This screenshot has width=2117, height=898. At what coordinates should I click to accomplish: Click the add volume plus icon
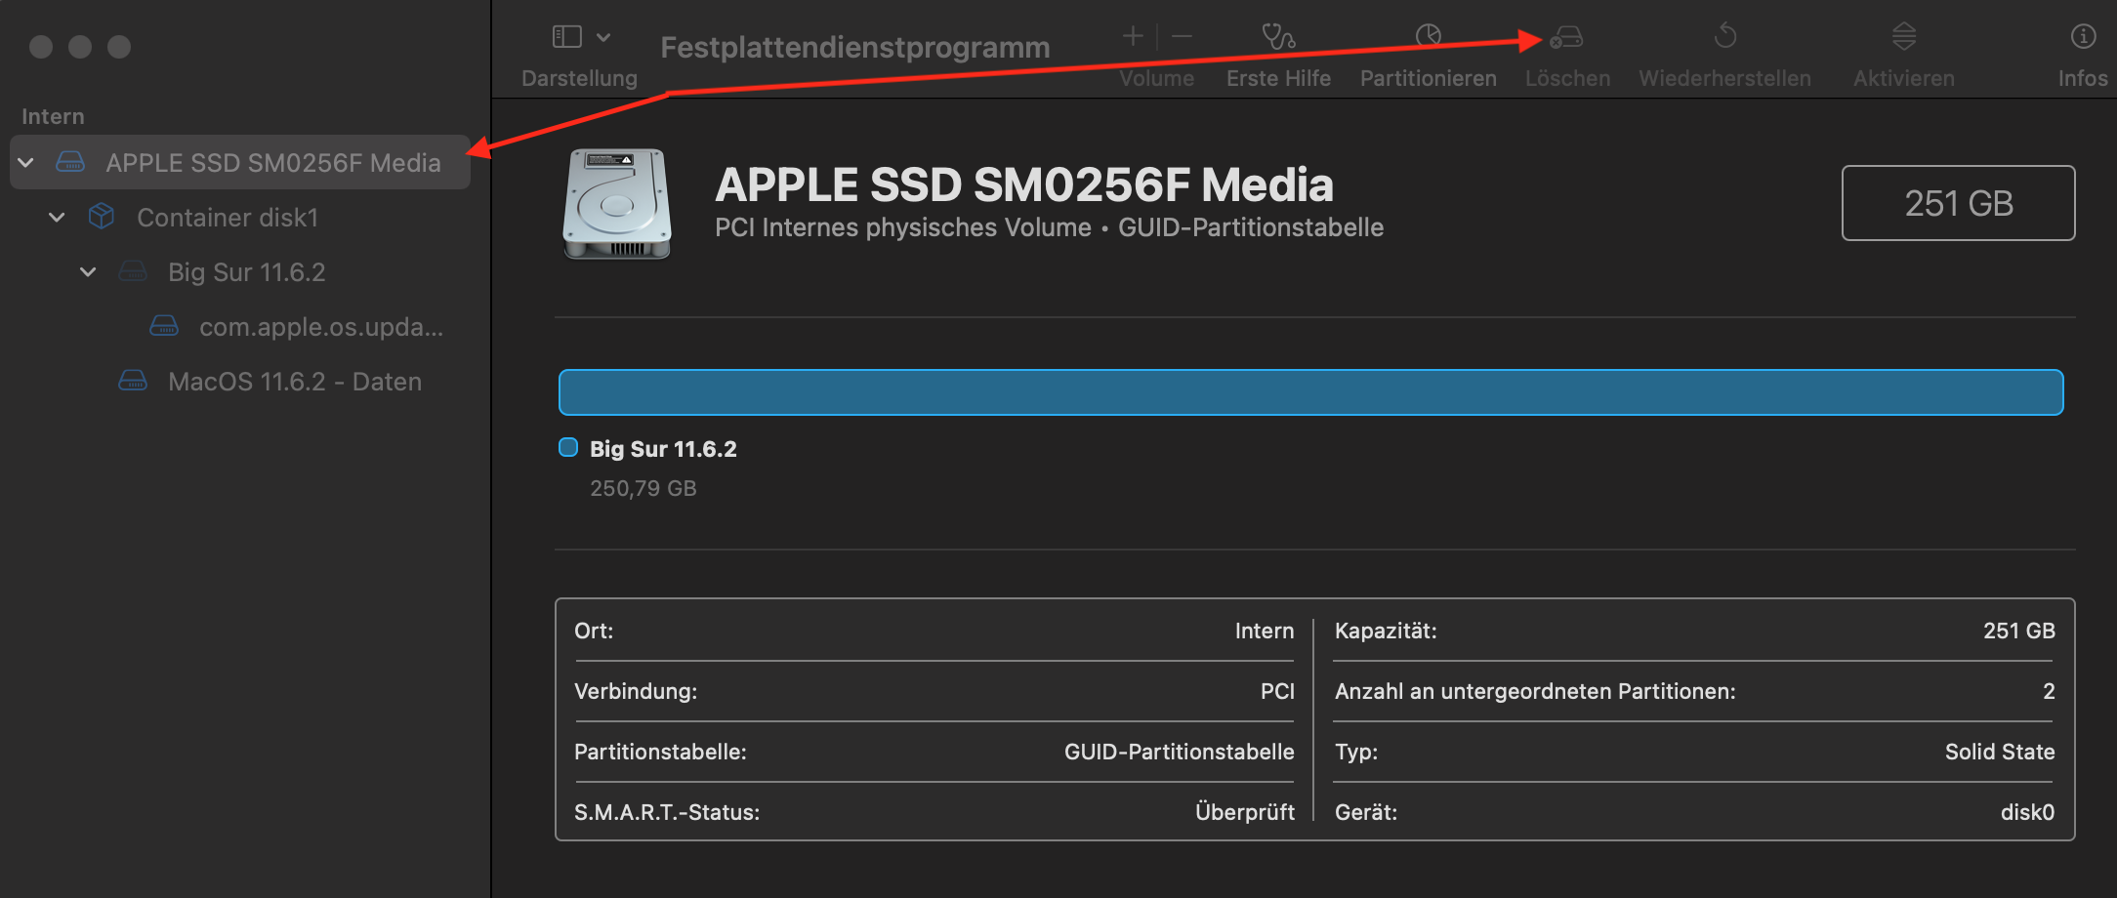tap(1133, 37)
